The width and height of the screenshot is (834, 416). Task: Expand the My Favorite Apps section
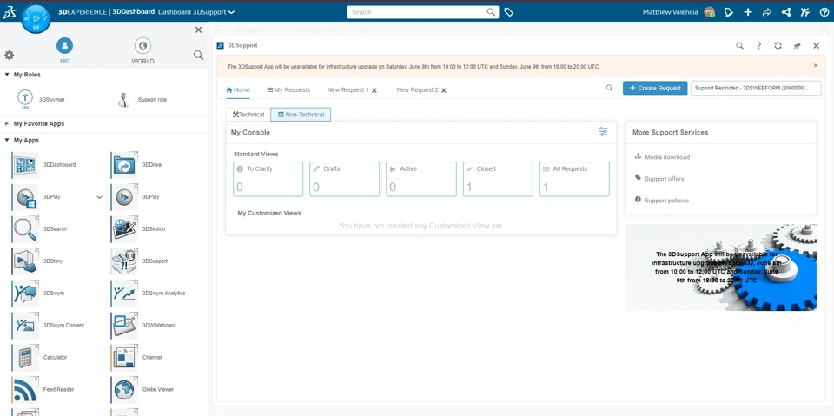(7, 124)
